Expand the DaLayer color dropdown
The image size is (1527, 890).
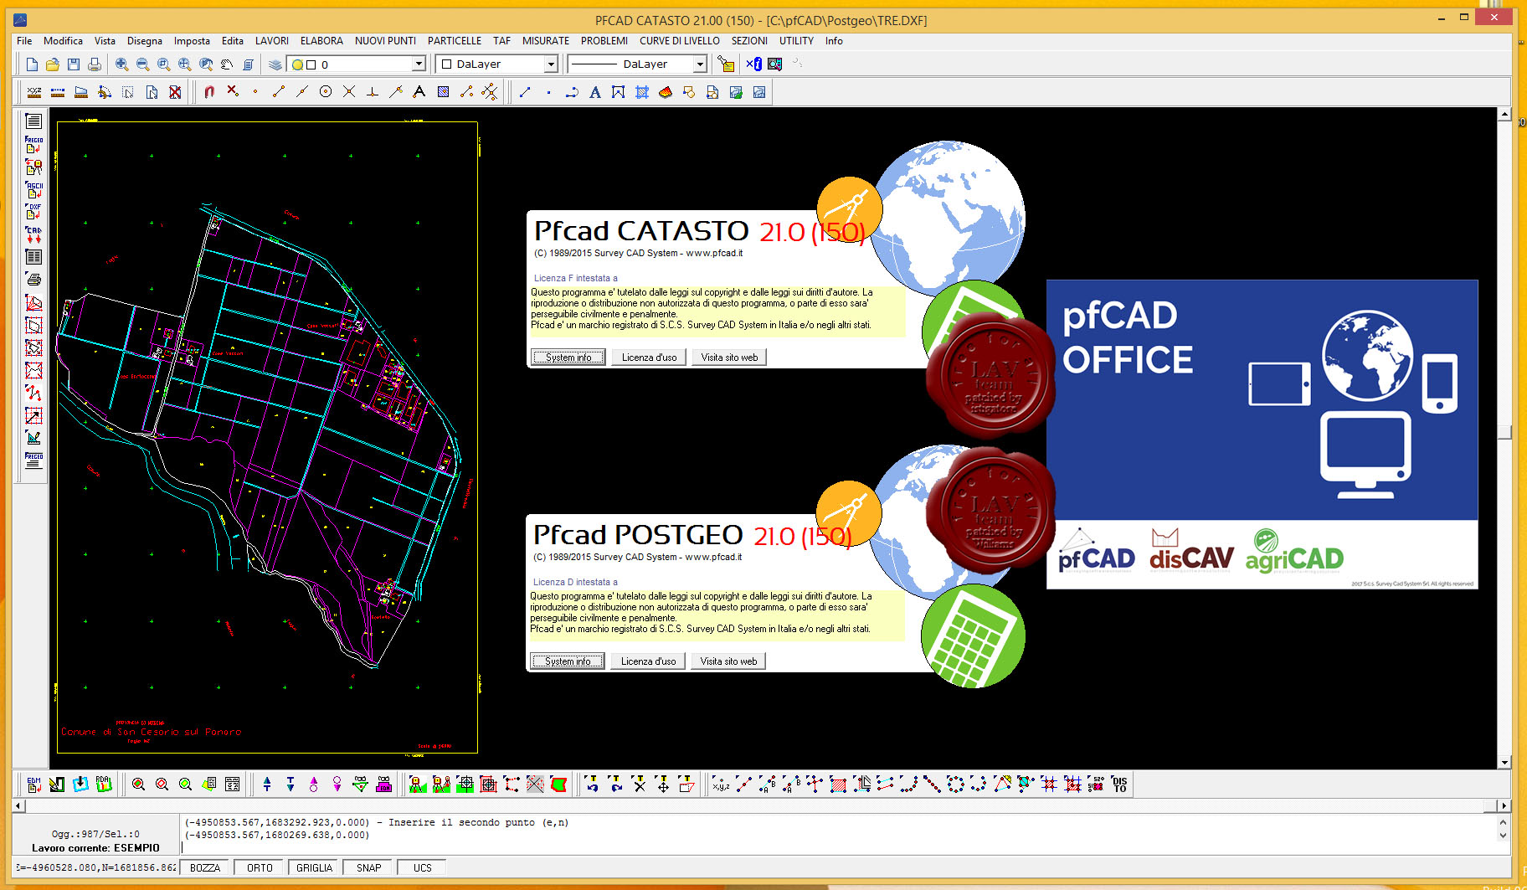coord(551,64)
